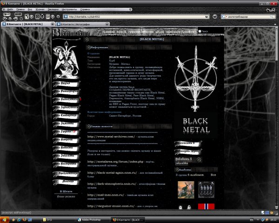279x223 pixels.
Task: Open the skeletons album cover thumbnail
Action: (206, 190)
